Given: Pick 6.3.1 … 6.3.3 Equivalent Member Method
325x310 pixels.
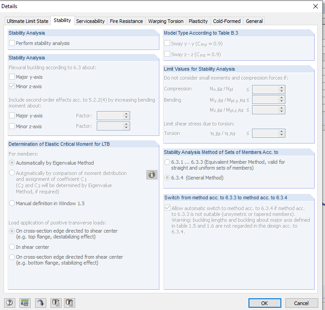Looking at the screenshot, I should point(167,162).
